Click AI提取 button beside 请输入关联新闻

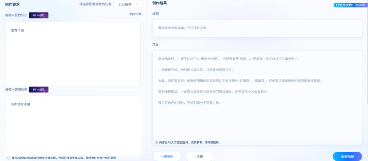[39, 90]
